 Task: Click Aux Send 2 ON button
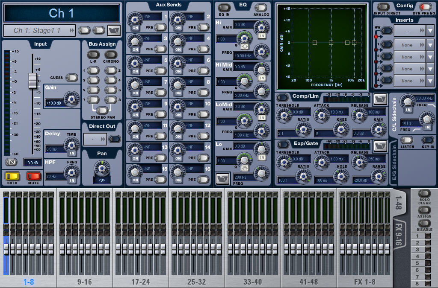pyautogui.click(x=178, y=28)
